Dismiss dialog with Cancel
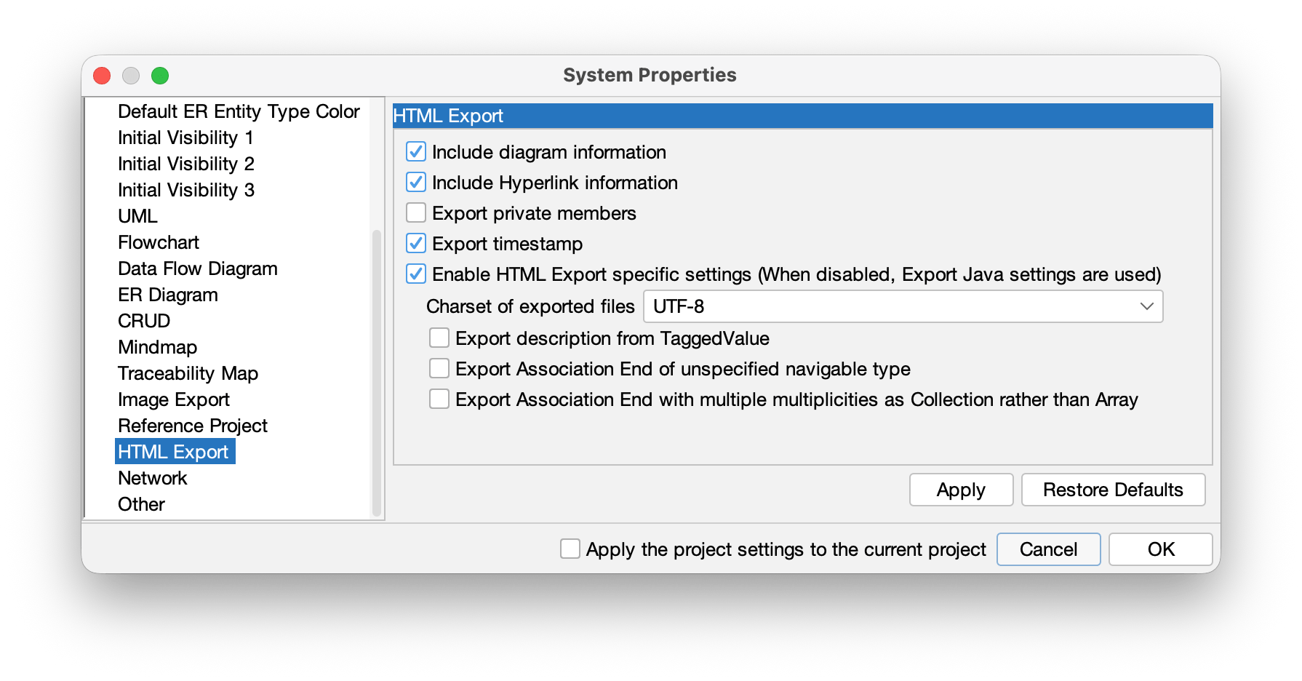1302x681 pixels. pos(1048,549)
